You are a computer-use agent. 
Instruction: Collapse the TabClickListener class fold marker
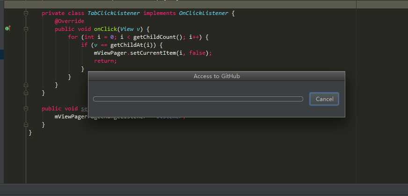pyautogui.click(x=26, y=13)
